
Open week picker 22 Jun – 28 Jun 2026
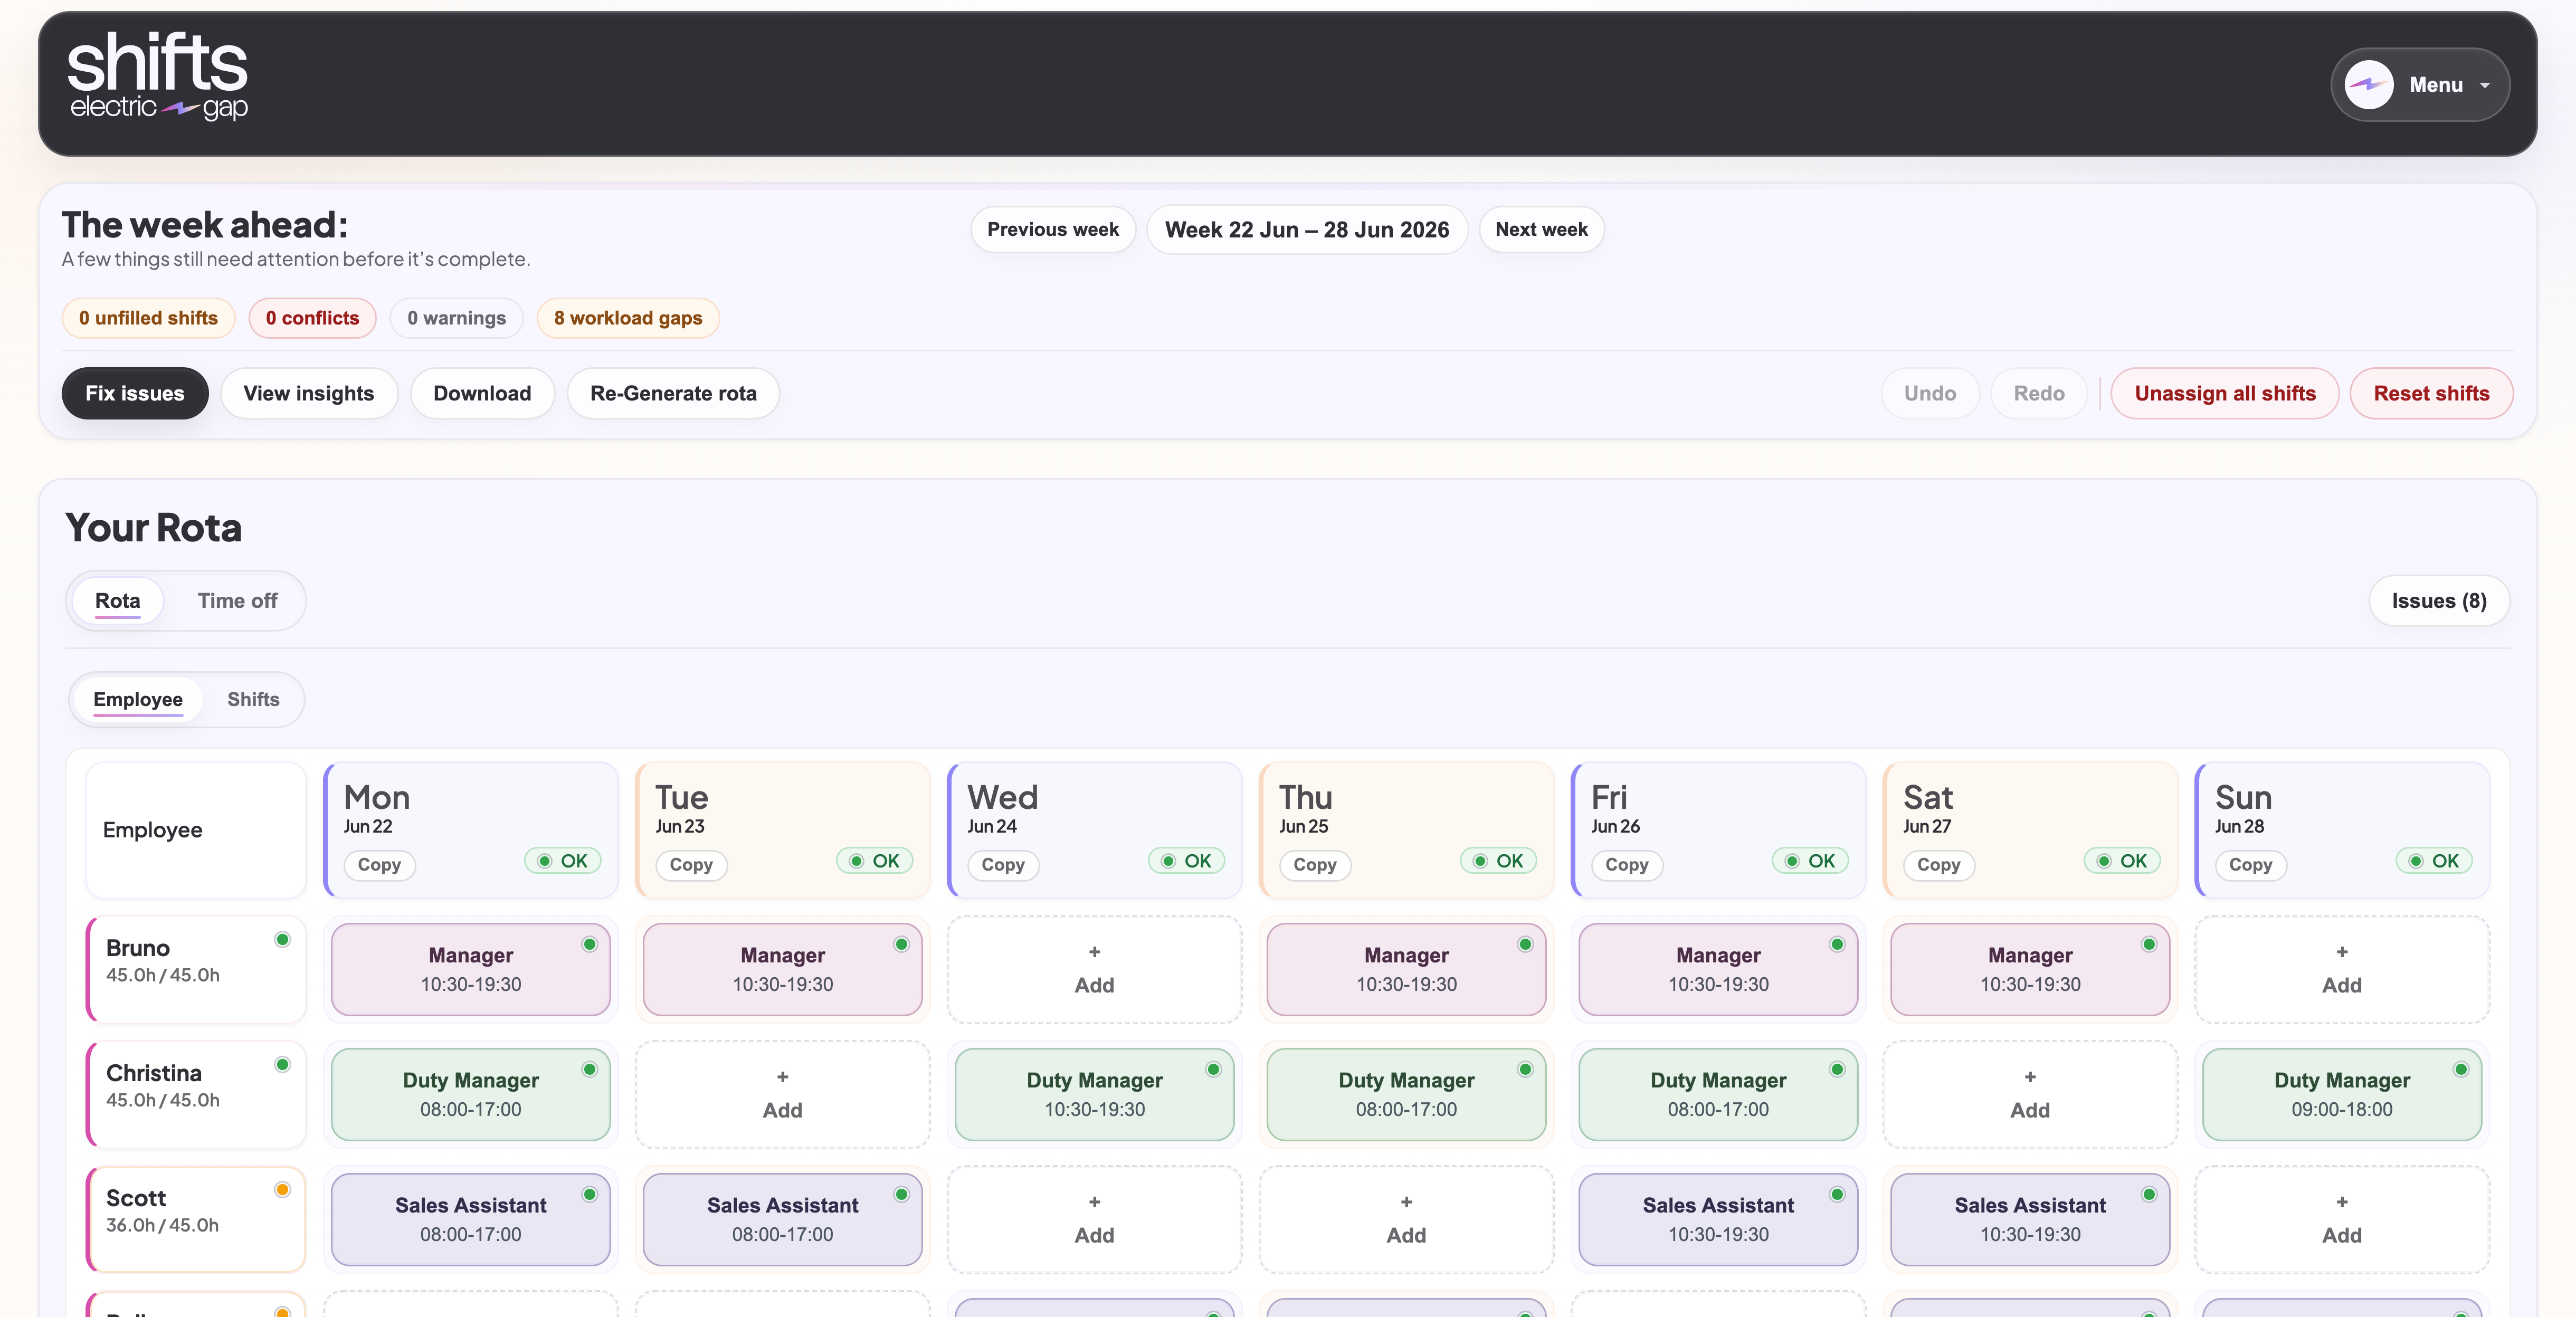pyautogui.click(x=1306, y=229)
